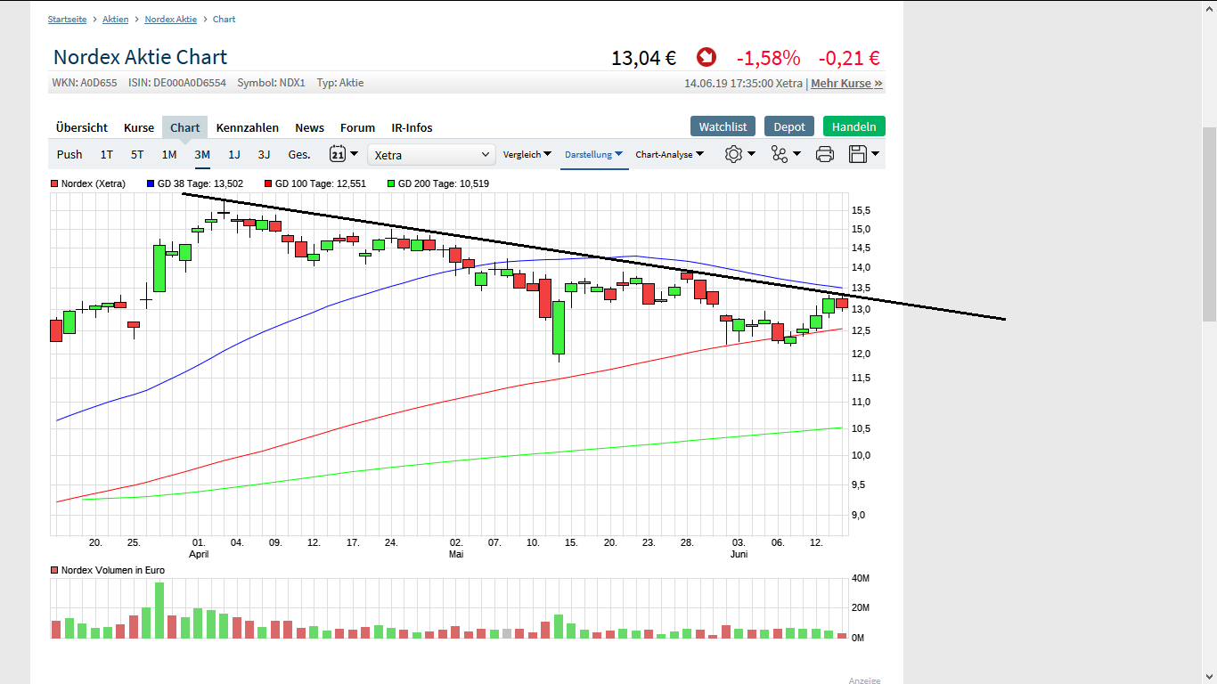This screenshot has width=1217, height=684.
Task: Open the Nordex Aktie breadcrumb link
Action: click(x=171, y=19)
